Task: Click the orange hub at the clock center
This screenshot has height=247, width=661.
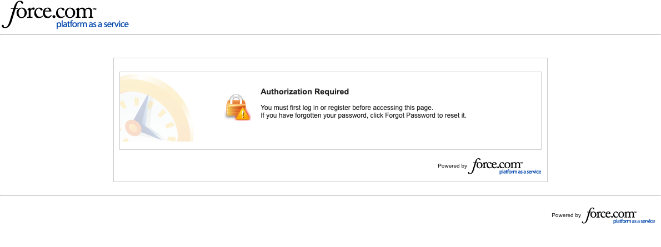Action: pyautogui.click(x=133, y=127)
